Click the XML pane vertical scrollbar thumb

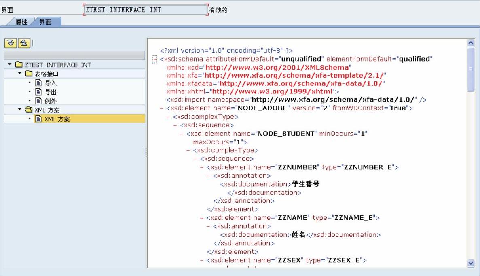(x=471, y=69)
